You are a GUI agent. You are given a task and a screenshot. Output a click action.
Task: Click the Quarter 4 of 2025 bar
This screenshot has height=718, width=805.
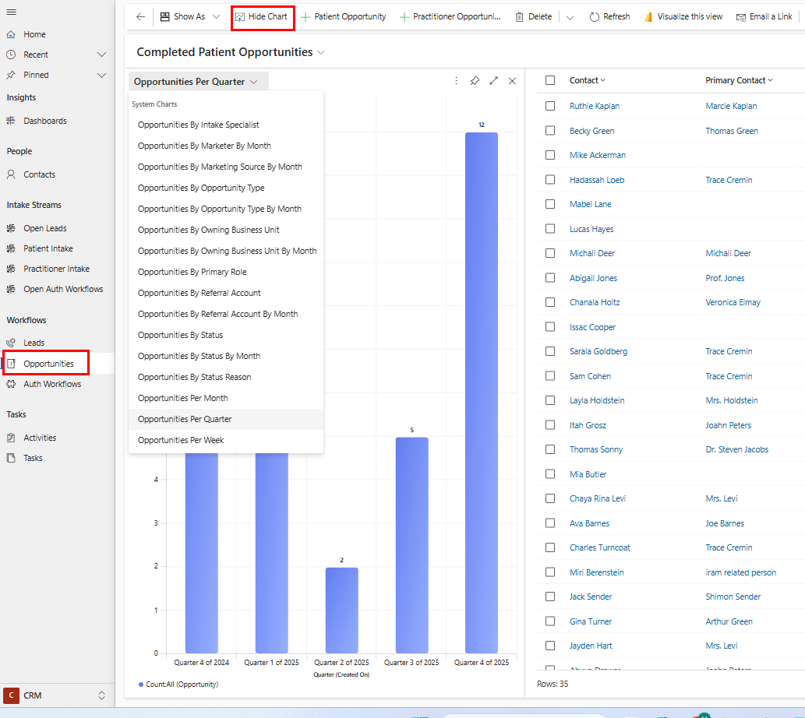(481, 389)
